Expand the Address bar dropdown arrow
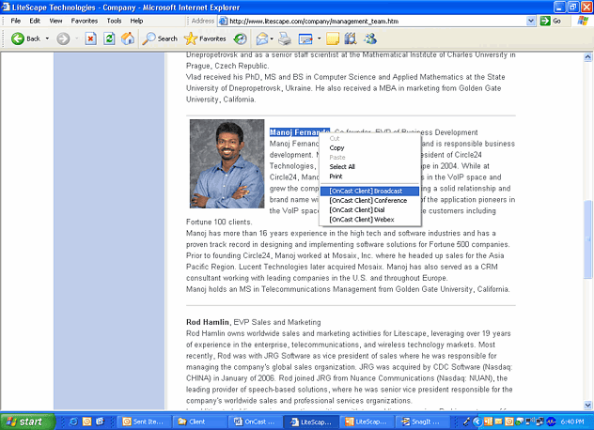Viewport: 594px width, 430px height. coord(531,22)
